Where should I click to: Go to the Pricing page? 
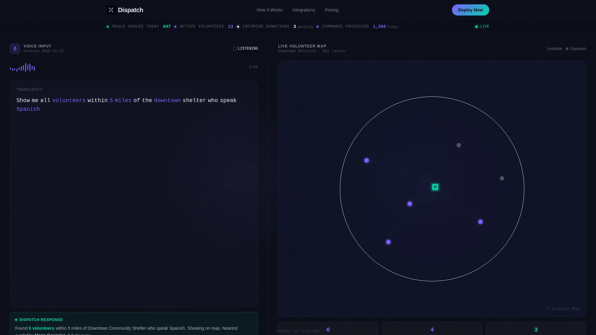[x=332, y=10]
